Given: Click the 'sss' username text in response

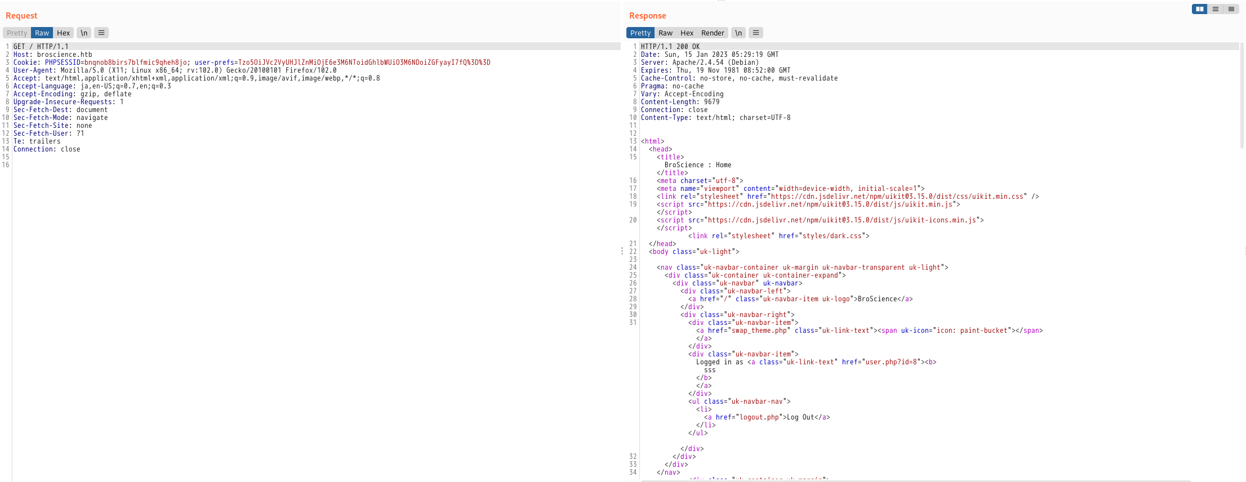Looking at the screenshot, I should pos(710,370).
